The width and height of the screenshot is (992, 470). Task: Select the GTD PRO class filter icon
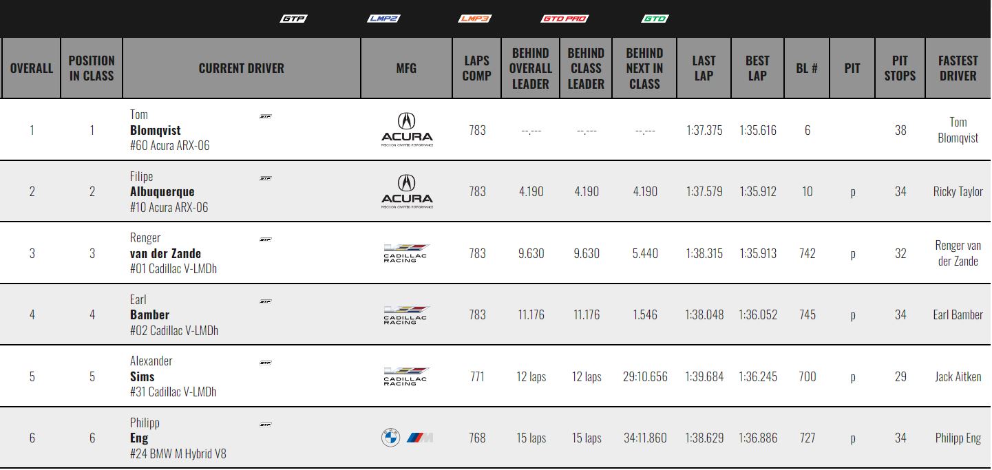(x=565, y=19)
